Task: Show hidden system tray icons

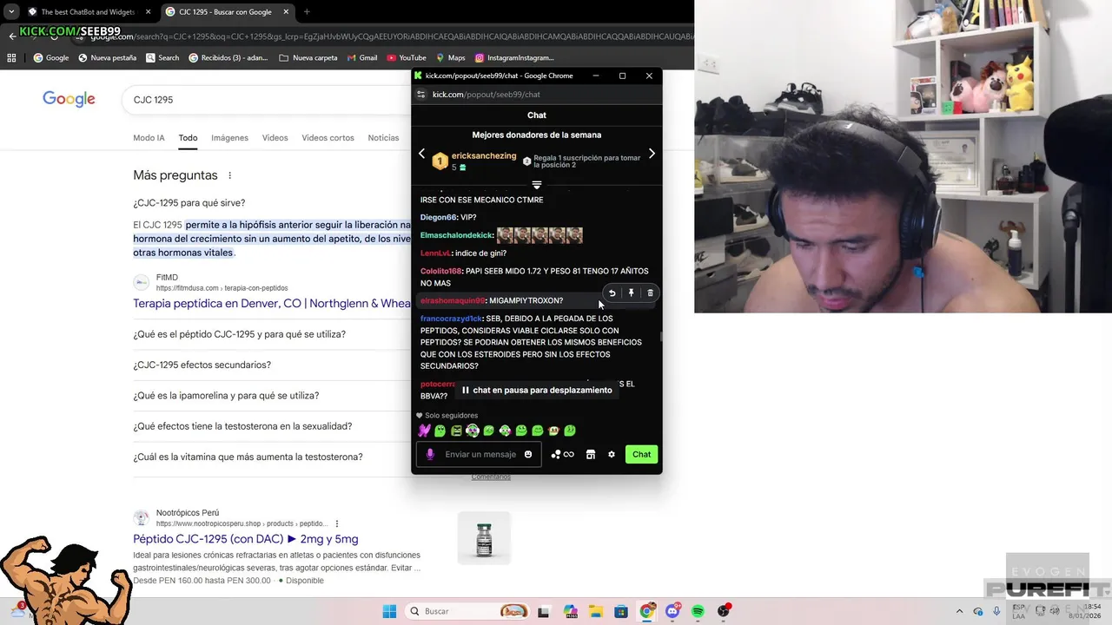Action: click(x=959, y=611)
